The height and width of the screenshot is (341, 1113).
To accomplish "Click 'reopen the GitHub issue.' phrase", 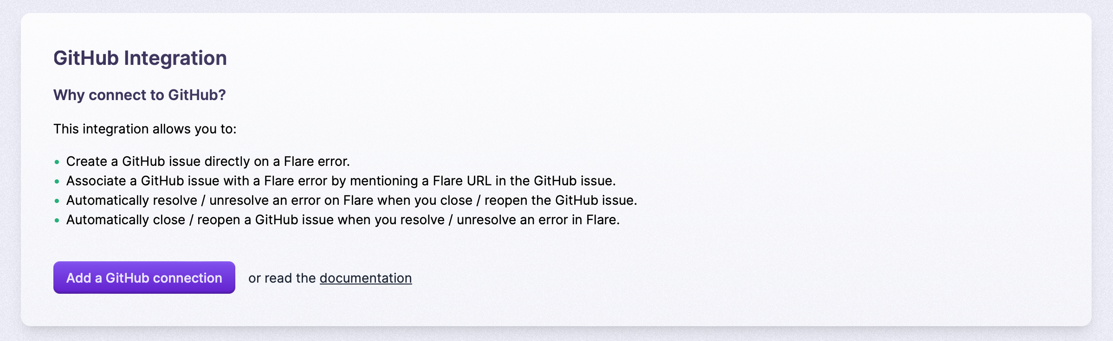I will [561, 200].
